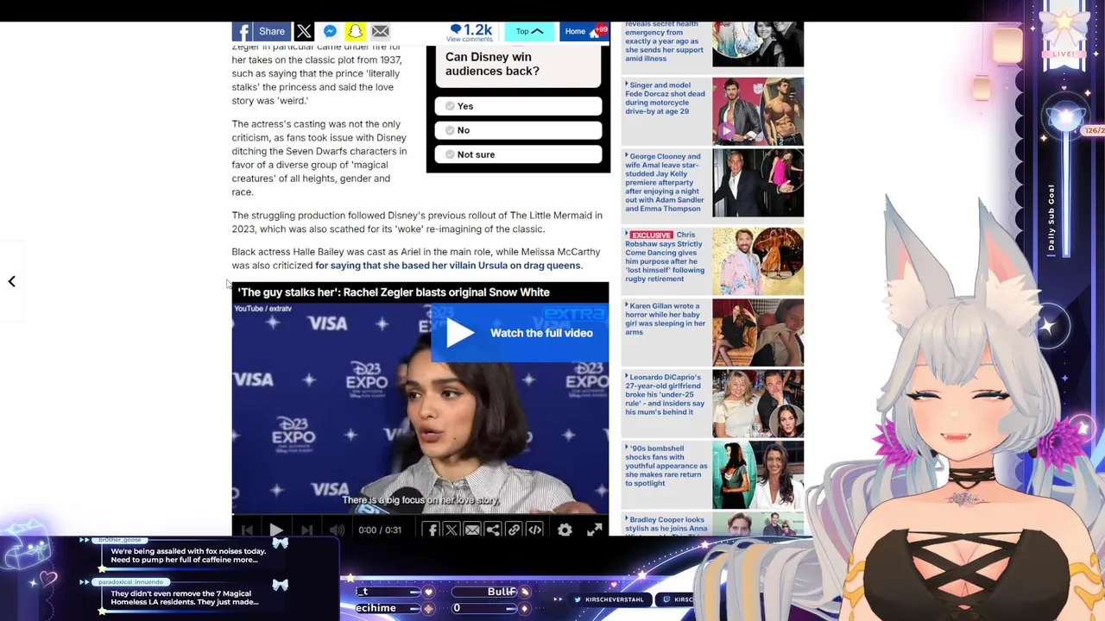Share article on Facebook
The height and width of the screenshot is (621, 1105).
pos(262,32)
